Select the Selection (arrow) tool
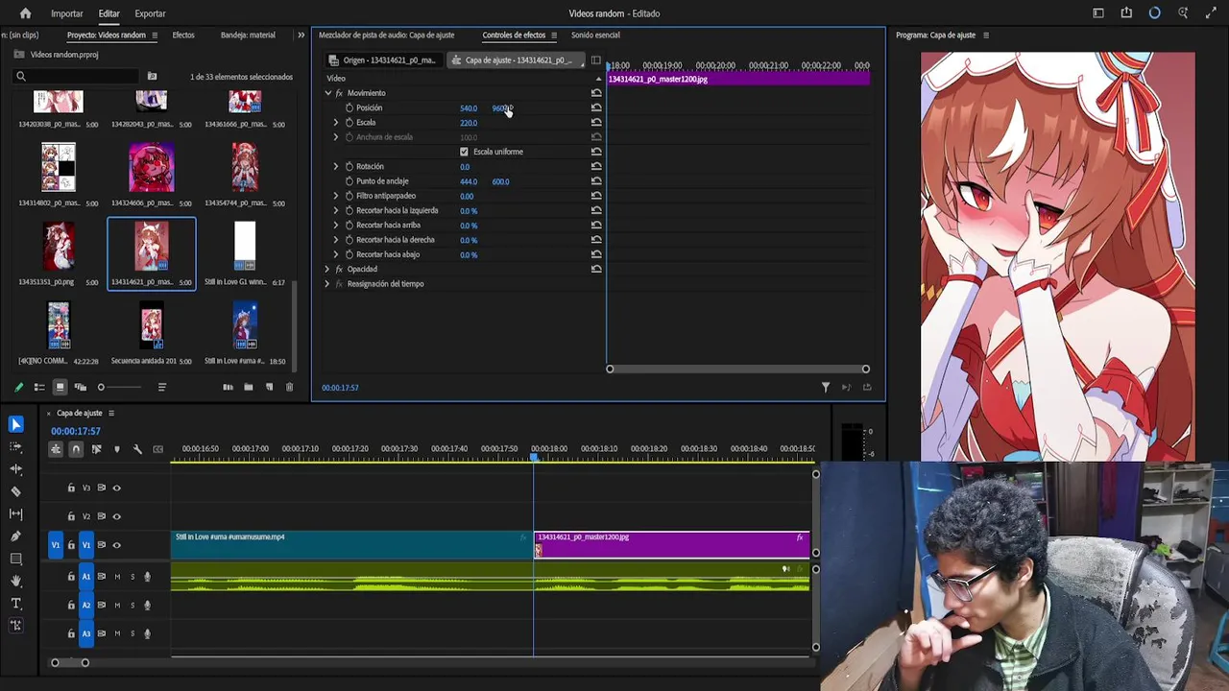 tap(15, 424)
